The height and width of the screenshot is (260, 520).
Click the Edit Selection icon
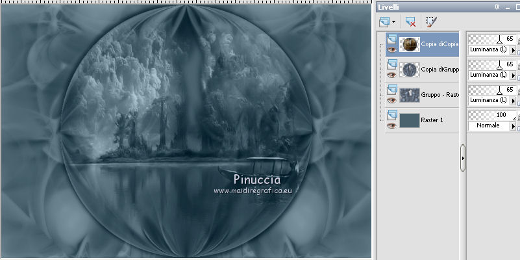(x=431, y=22)
